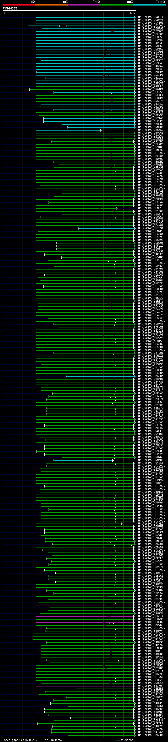Click the label UniRef100_B4JHQ4
This screenshot has height=742, width=168.
[150, 686]
